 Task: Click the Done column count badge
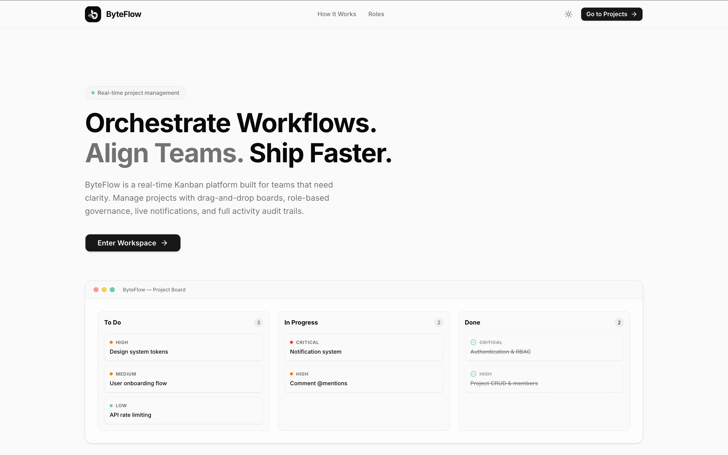pyautogui.click(x=619, y=322)
